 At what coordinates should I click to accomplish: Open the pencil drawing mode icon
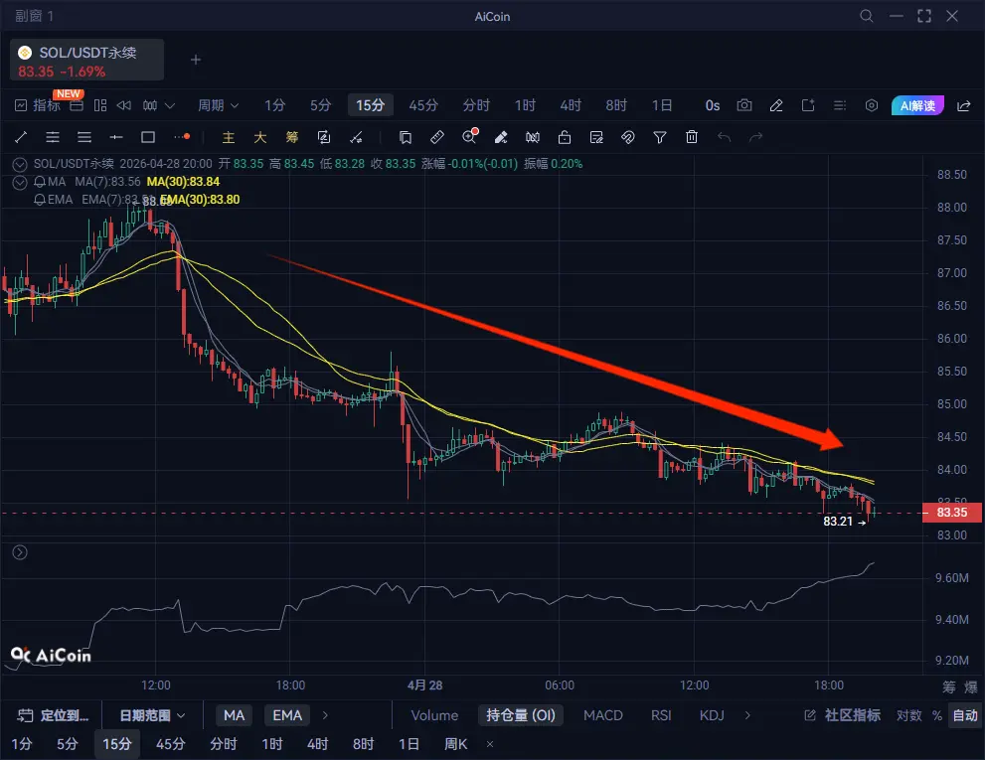pyautogui.click(x=776, y=105)
